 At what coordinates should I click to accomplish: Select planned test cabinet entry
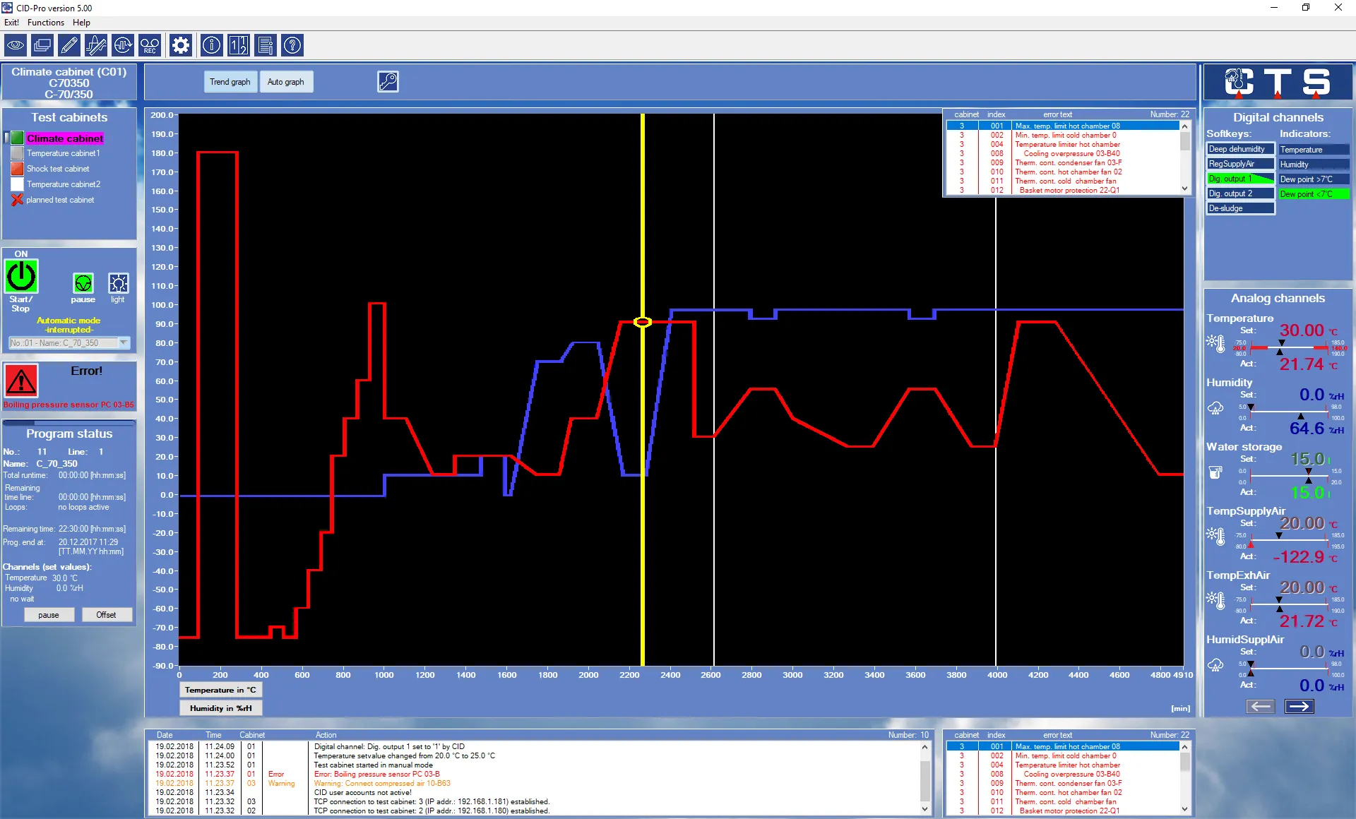click(60, 200)
